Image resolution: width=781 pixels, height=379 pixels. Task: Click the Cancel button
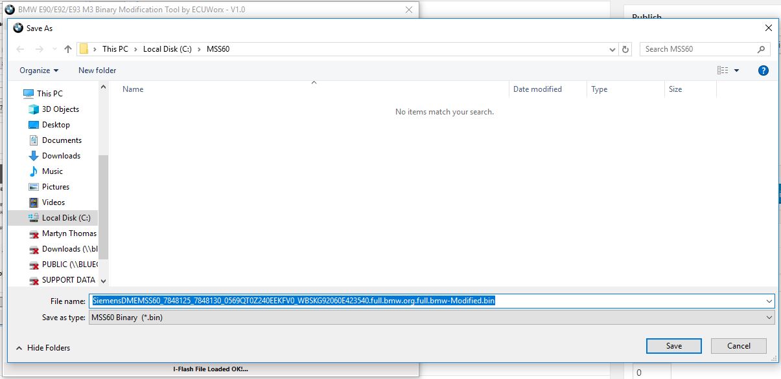(738, 346)
